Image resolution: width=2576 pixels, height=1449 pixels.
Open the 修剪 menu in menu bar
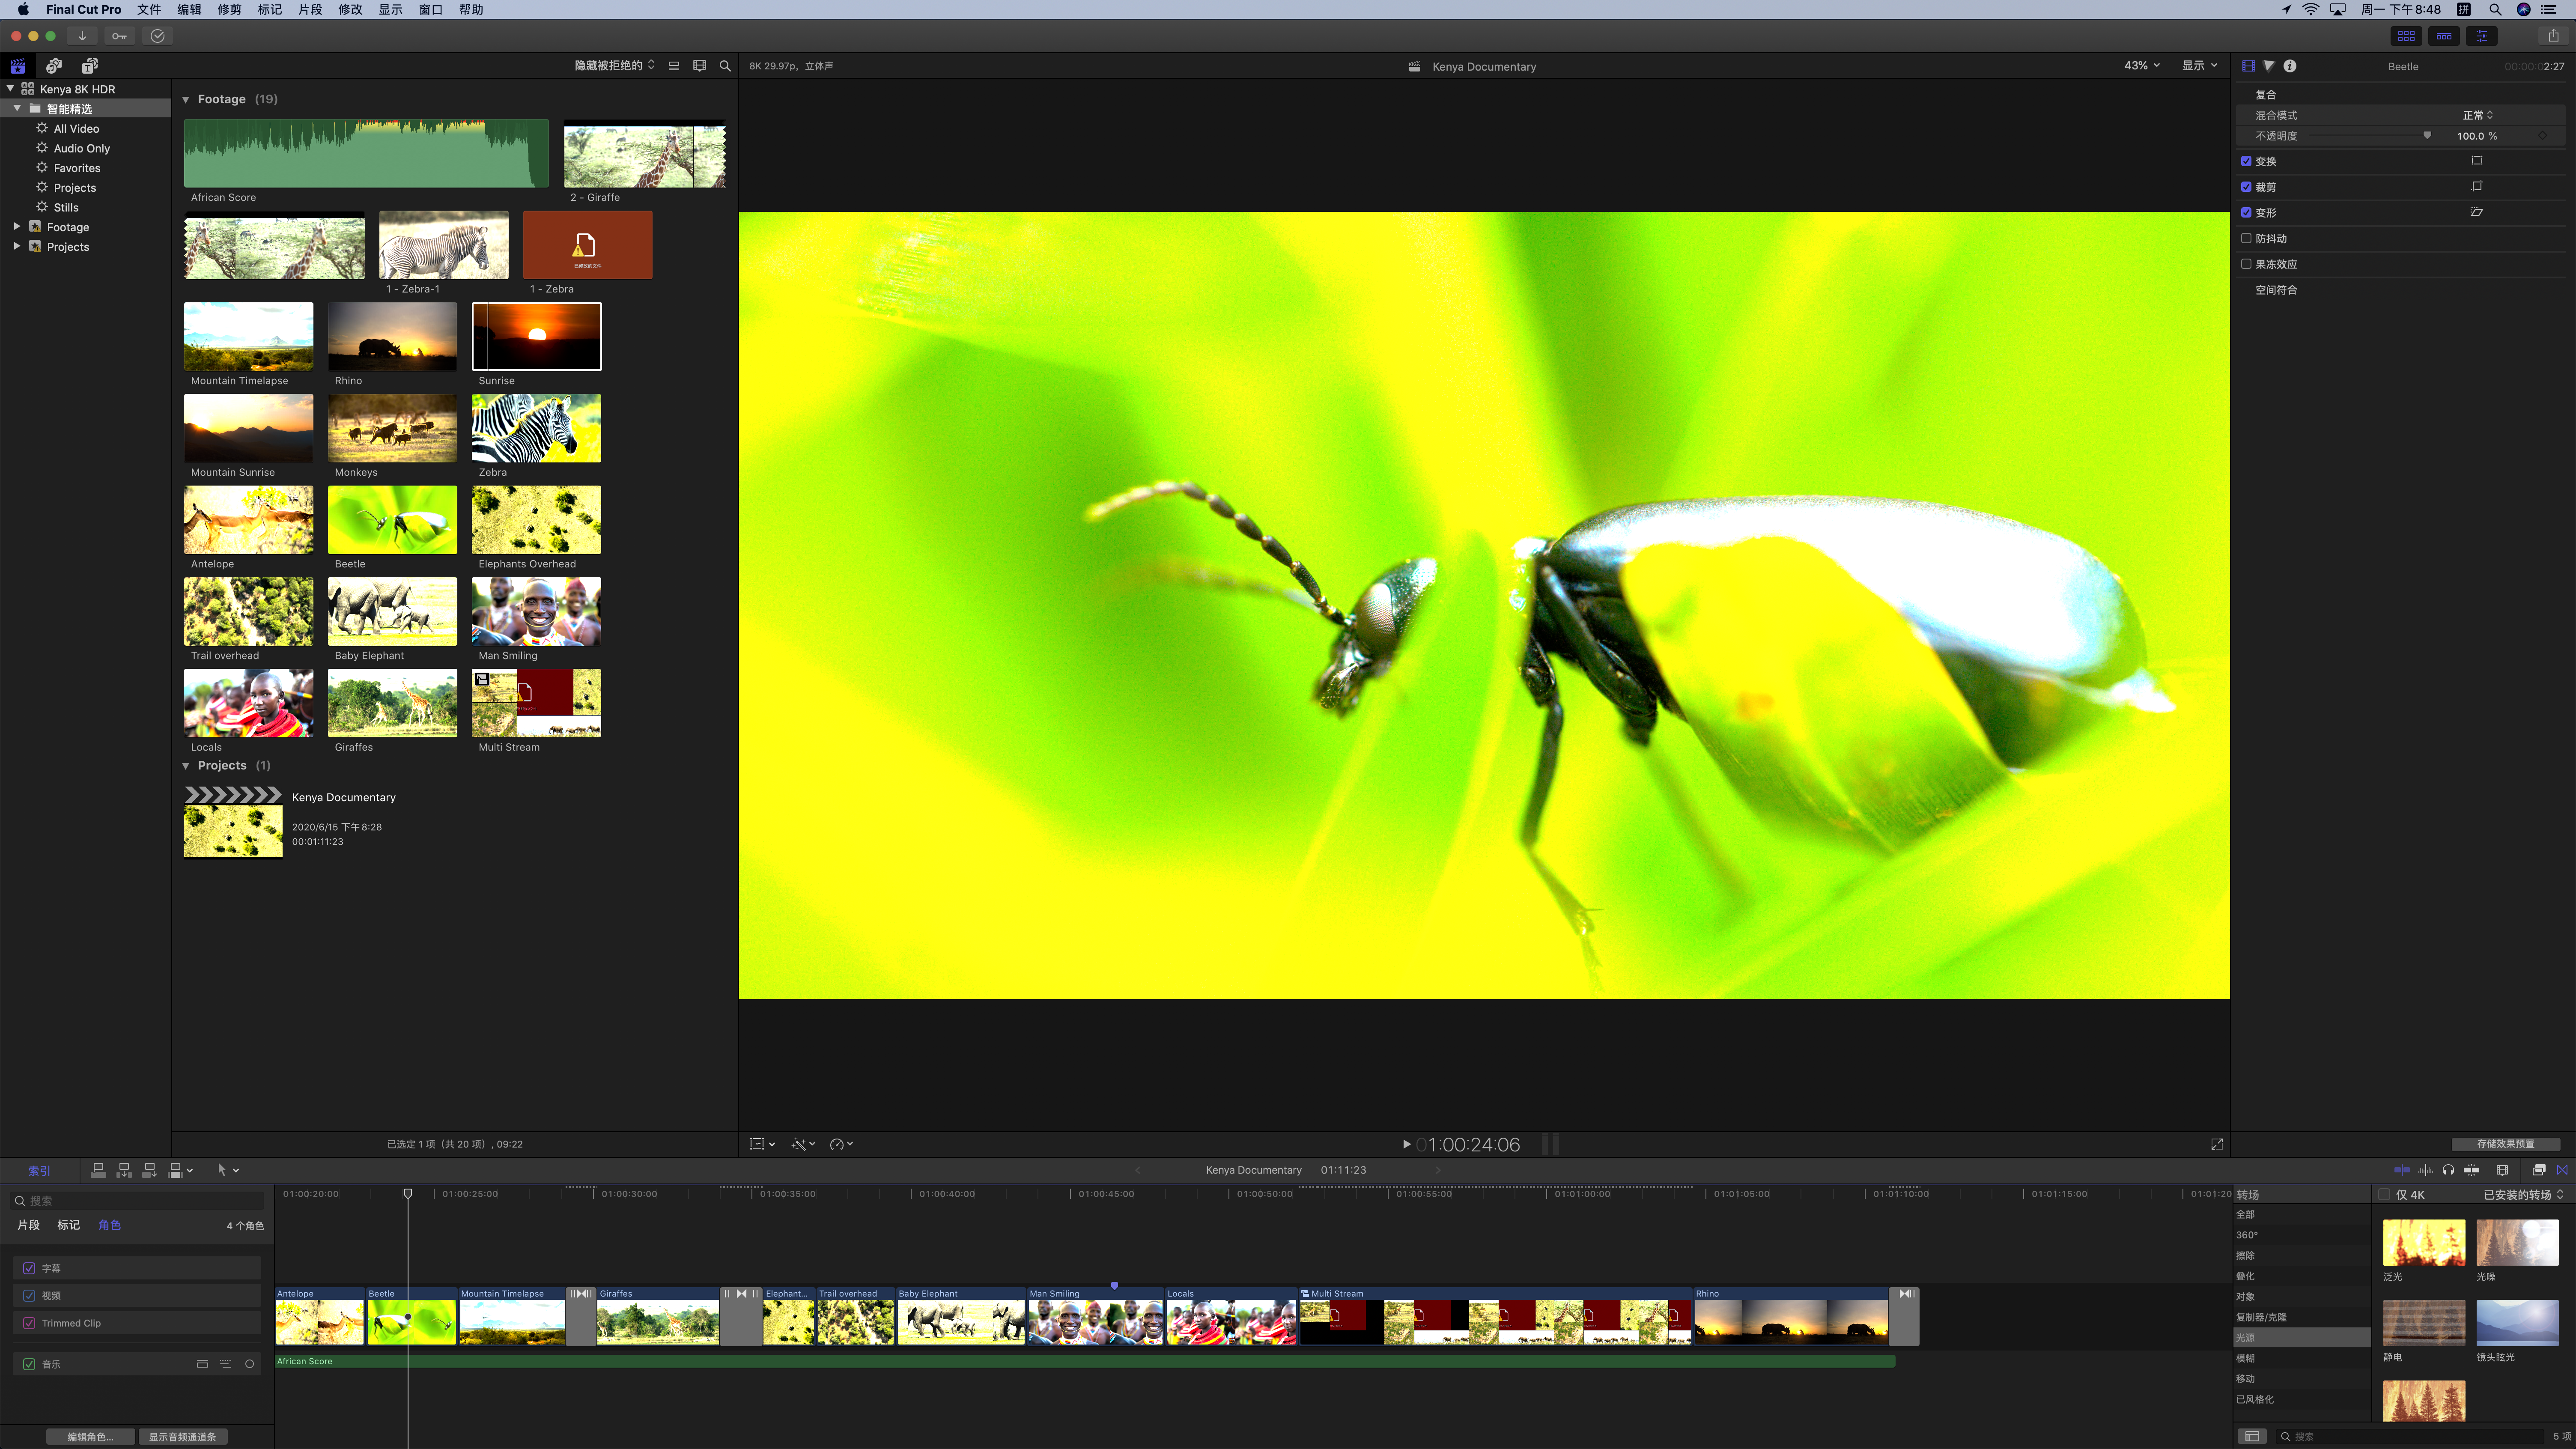point(229,9)
